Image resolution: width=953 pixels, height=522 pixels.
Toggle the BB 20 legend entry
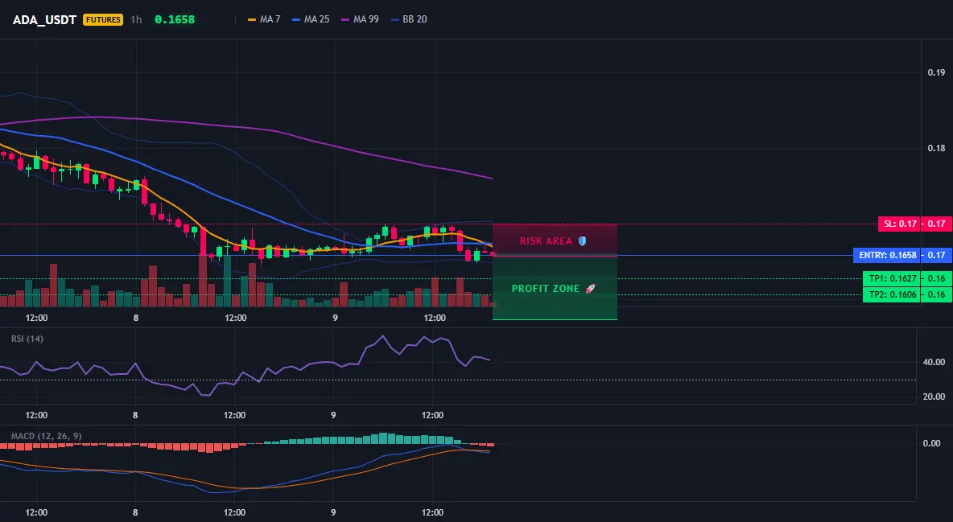tap(409, 19)
